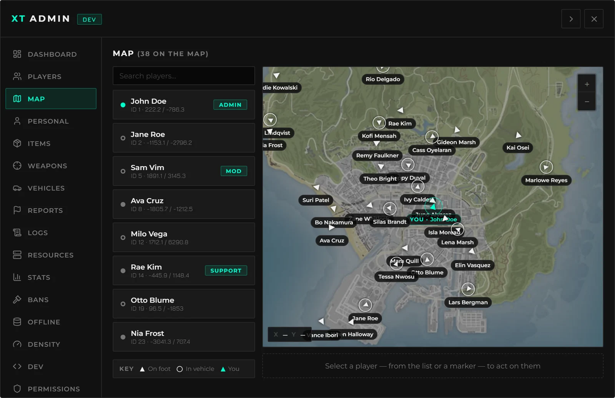Click the Rio Delgado map label
This screenshot has width=615, height=398.
point(383,79)
